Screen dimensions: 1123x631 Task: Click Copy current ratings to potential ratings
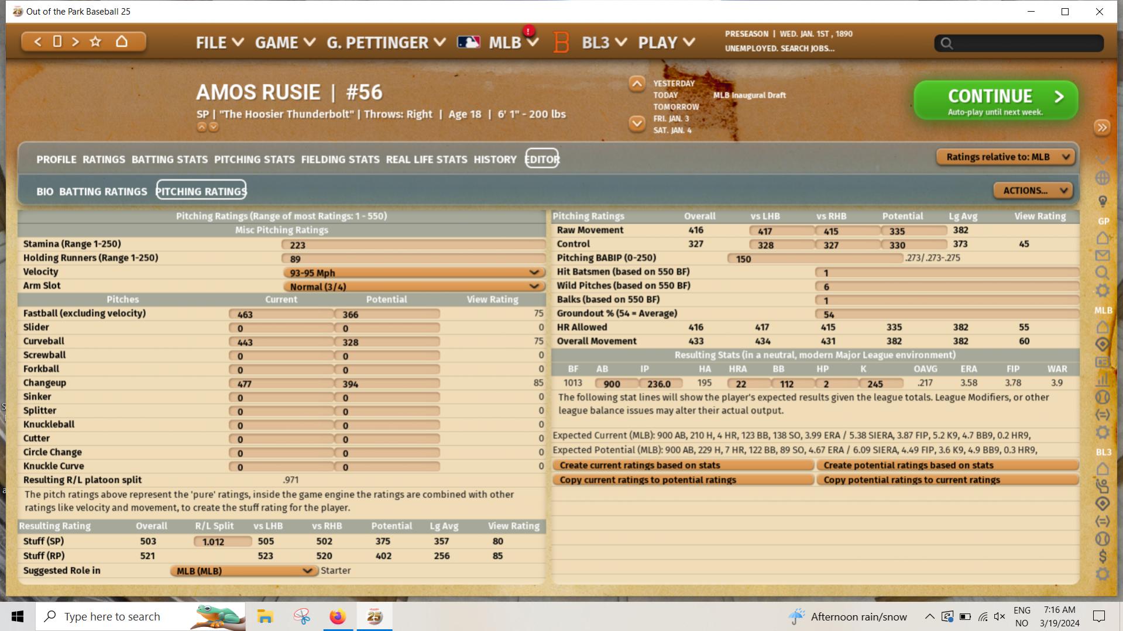click(682, 480)
